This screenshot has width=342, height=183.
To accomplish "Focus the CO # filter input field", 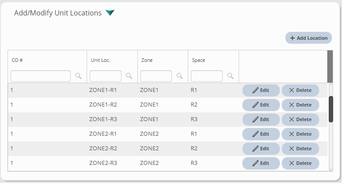I will pos(41,76).
